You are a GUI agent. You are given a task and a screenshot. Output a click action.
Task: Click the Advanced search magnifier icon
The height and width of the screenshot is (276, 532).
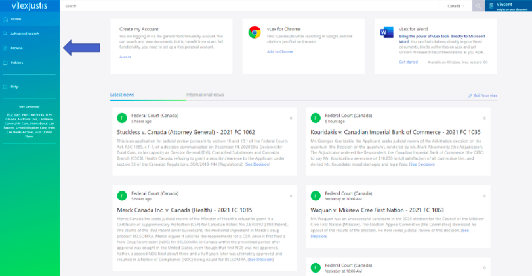pos(5,34)
